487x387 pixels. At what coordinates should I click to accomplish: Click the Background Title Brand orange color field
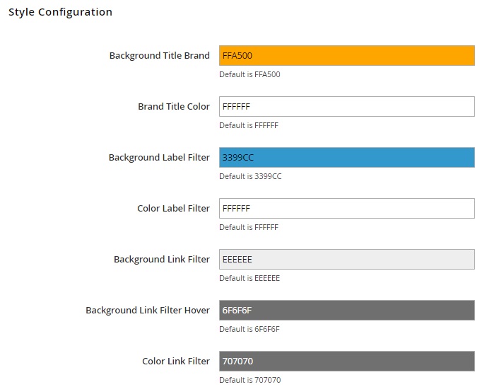pos(346,56)
